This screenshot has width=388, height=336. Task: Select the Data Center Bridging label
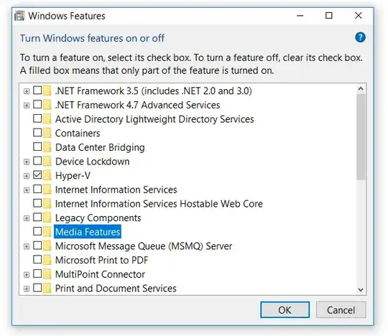(x=100, y=147)
